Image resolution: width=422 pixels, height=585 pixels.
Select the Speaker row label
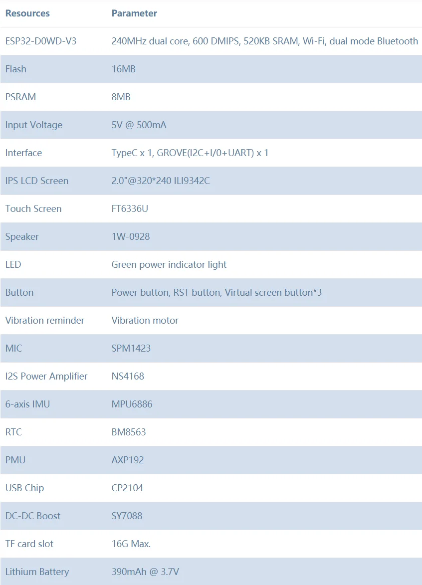(x=22, y=237)
